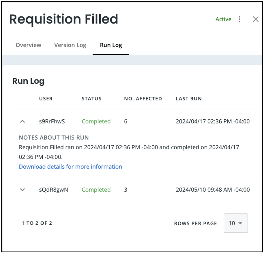Click the Requisition Filled title
Image resolution: width=264 pixels, height=254 pixels.
(63, 19)
